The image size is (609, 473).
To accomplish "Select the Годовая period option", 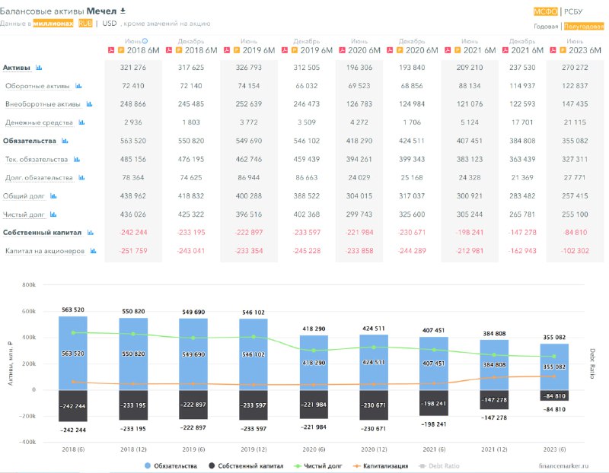I will click(546, 27).
